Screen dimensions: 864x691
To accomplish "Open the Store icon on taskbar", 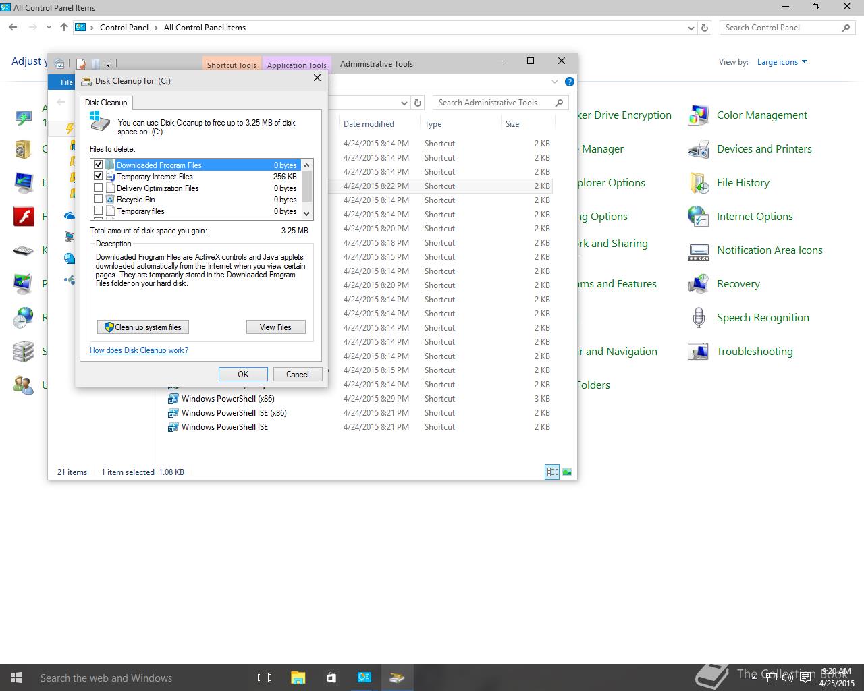I will (x=331, y=678).
